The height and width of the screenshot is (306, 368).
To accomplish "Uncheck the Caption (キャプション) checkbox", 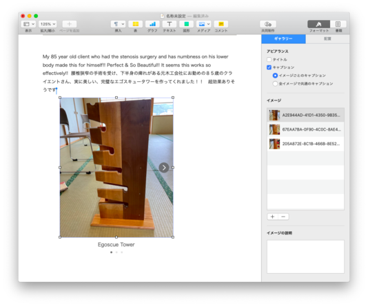I will coord(269,67).
